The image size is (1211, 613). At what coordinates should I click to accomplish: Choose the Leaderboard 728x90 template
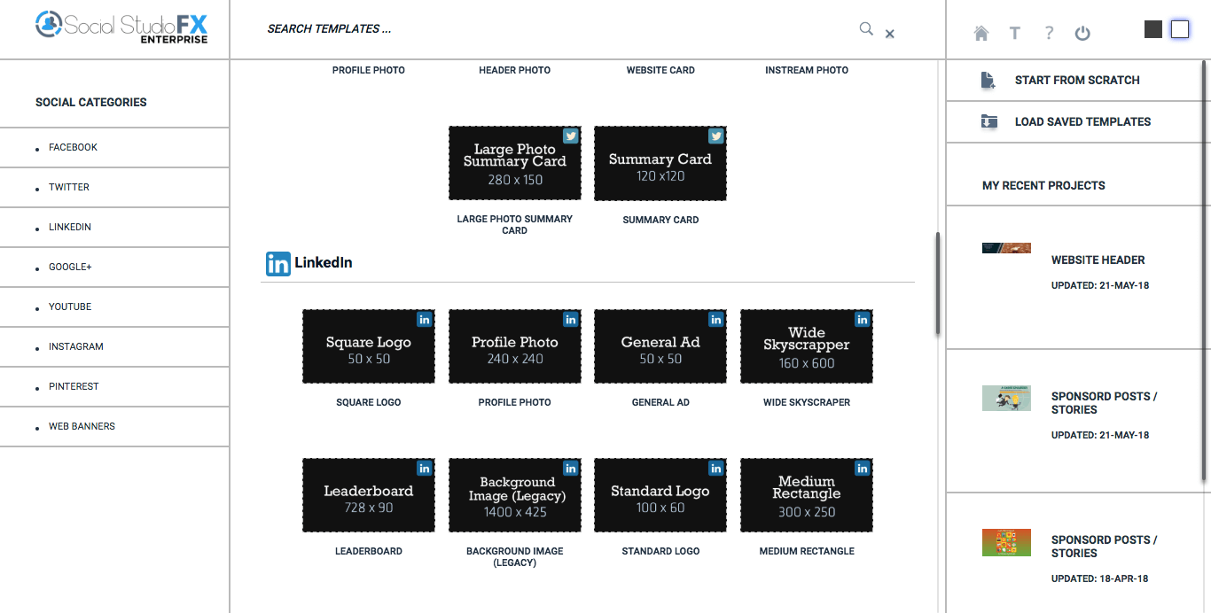[x=369, y=495]
